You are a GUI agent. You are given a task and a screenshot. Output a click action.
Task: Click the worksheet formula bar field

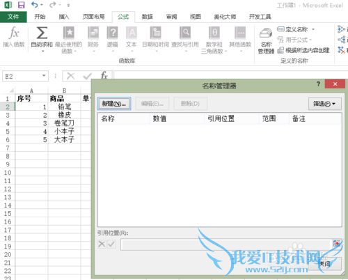coord(230,75)
